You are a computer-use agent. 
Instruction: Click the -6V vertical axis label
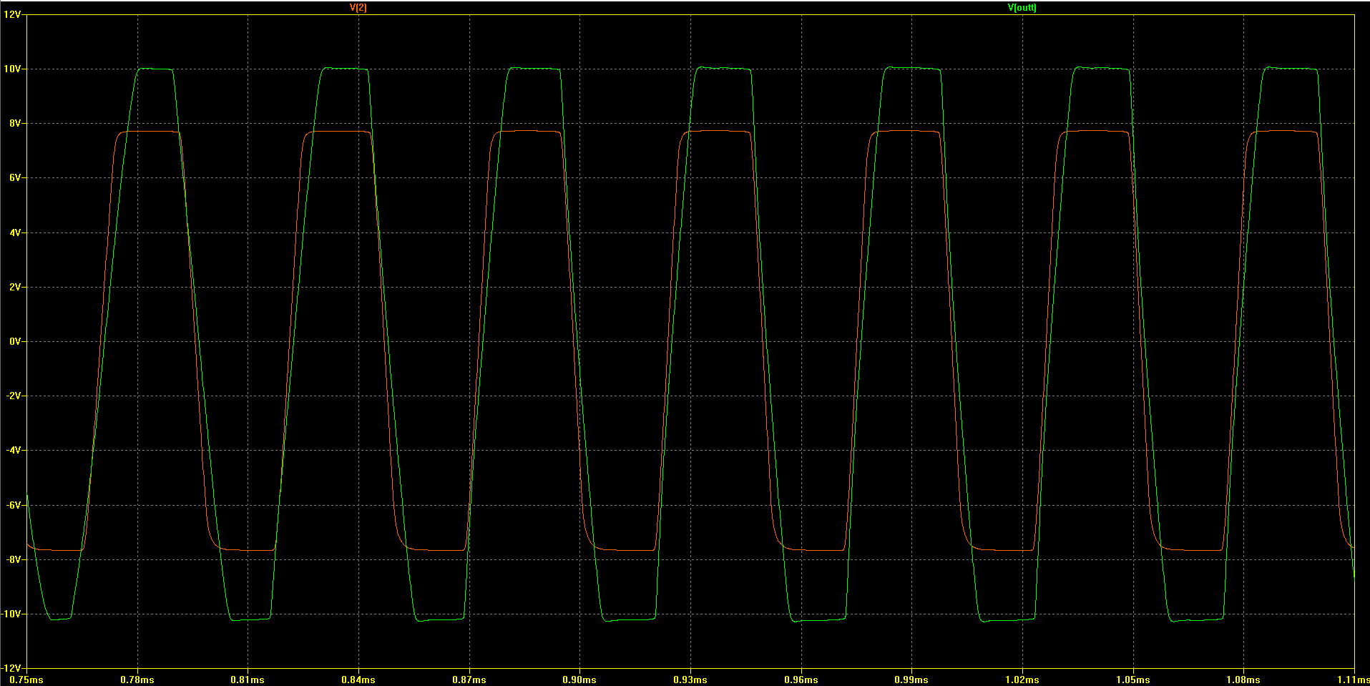(14, 505)
